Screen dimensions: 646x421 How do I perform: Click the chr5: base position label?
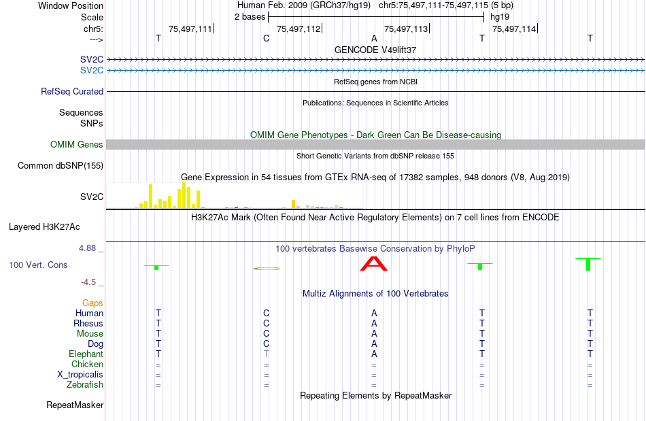tap(93, 29)
